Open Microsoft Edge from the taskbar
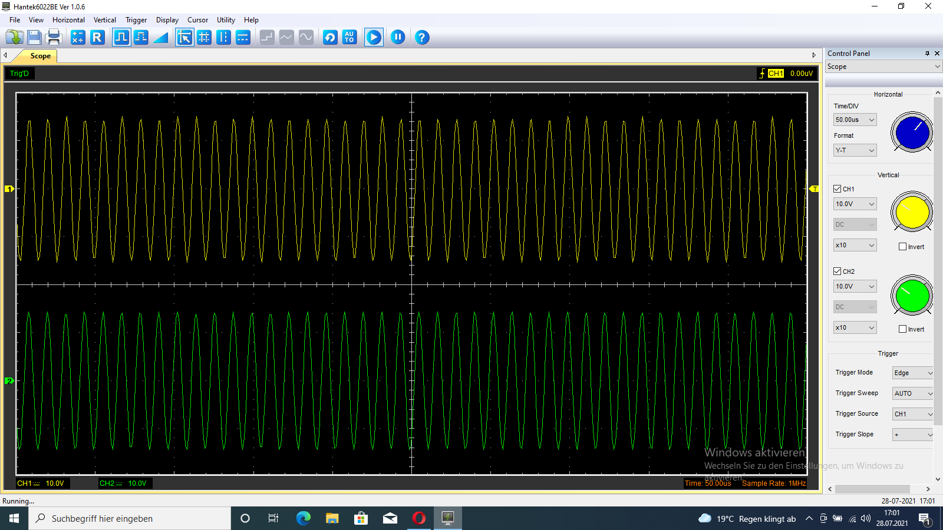Viewport: 943px width, 530px height. coord(304,518)
